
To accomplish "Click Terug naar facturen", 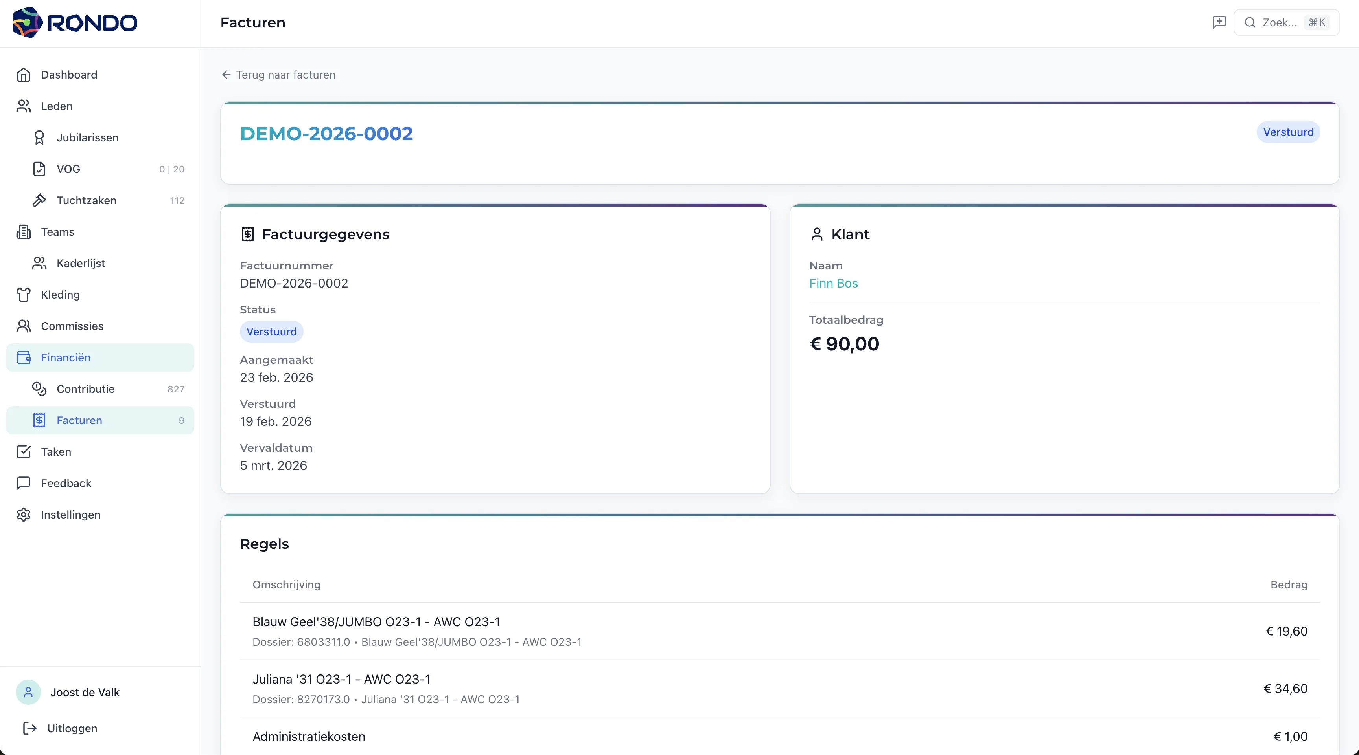I will pos(278,75).
